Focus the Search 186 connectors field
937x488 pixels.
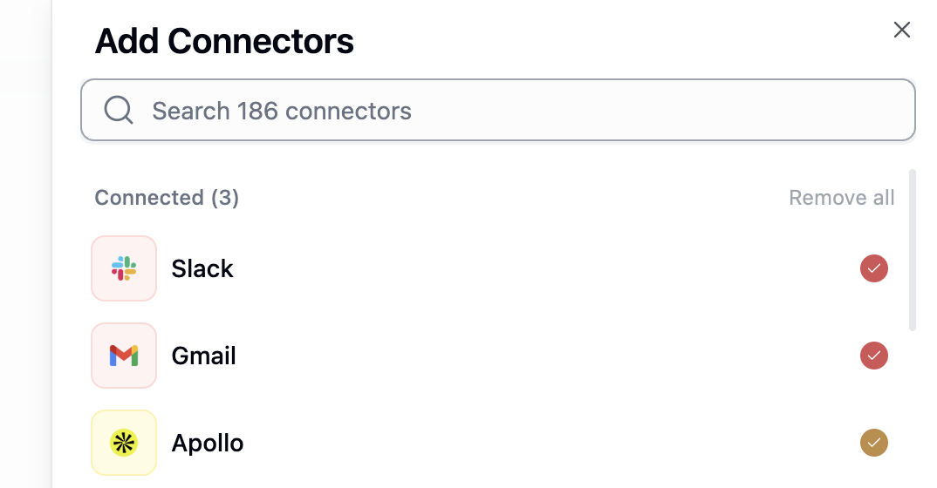pyautogui.click(x=498, y=111)
